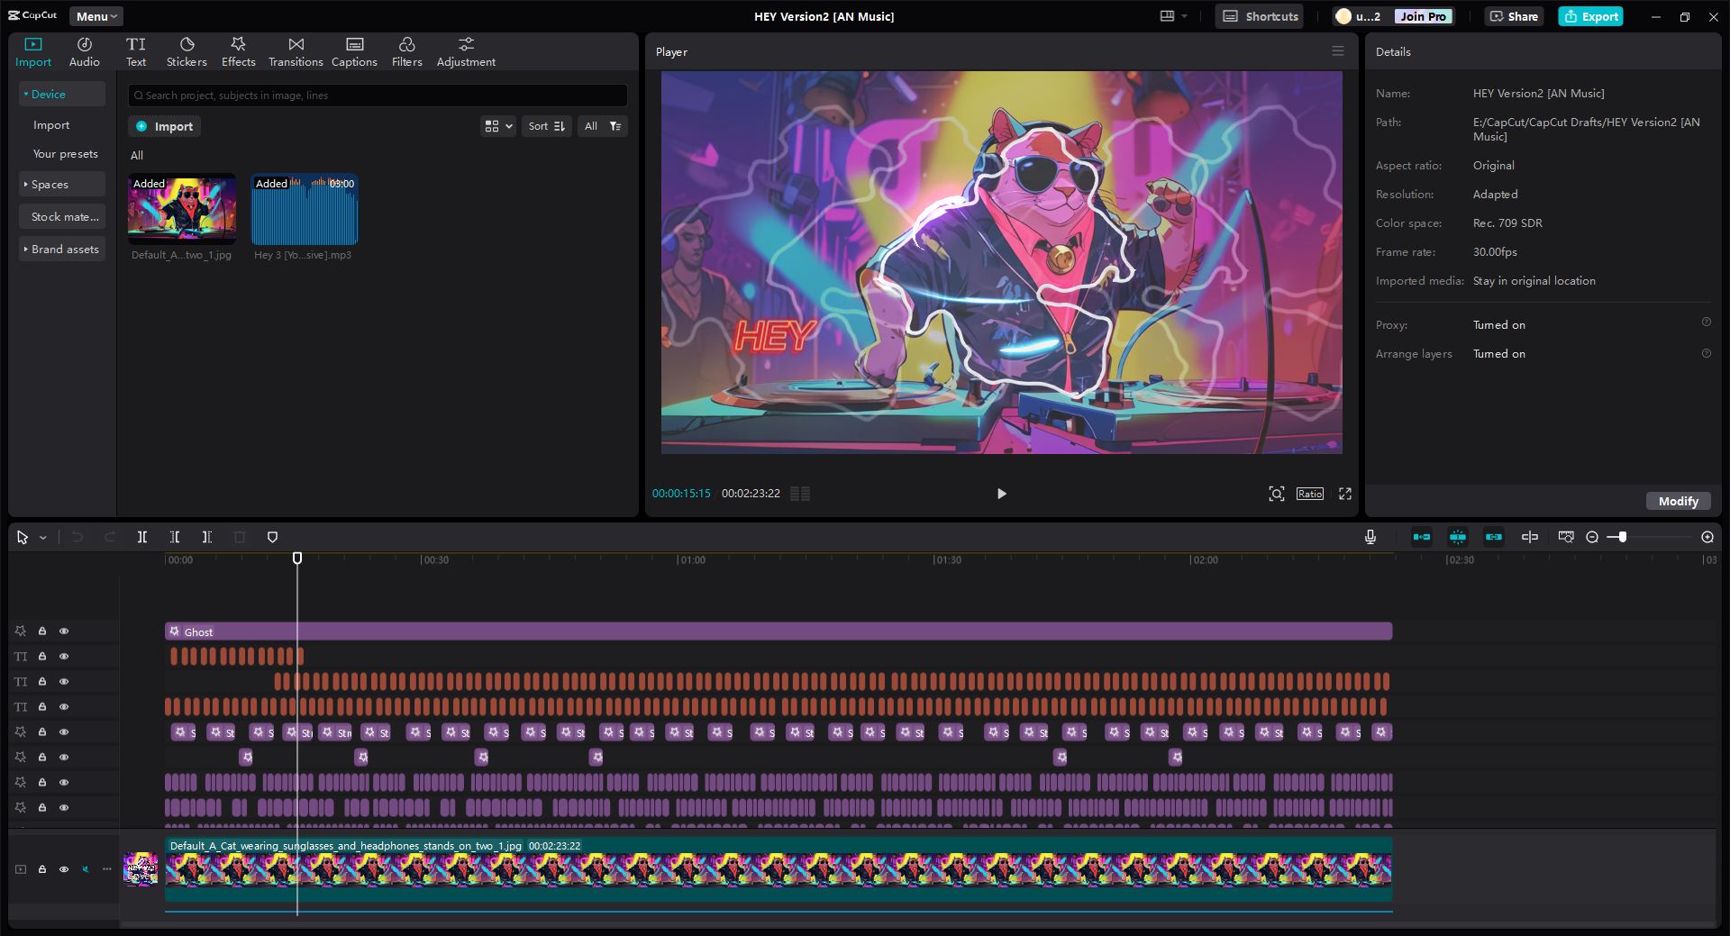Click the marker shield icon in timeline toolbar
The height and width of the screenshot is (936, 1730).
coord(272,537)
